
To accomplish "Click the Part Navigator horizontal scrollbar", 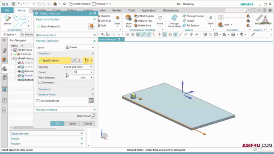I will click(35, 127).
